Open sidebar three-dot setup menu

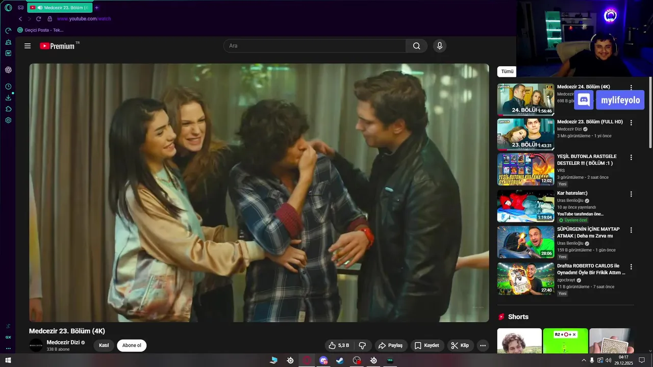8,349
